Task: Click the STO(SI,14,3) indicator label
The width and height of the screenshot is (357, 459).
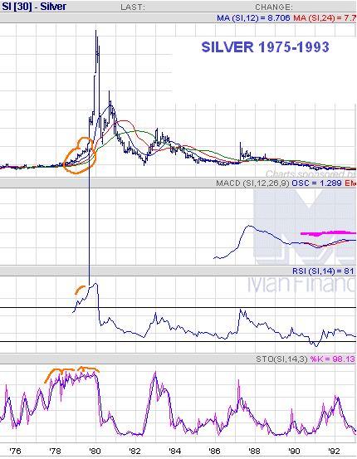Action: pyautogui.click(x=281, y=359)
